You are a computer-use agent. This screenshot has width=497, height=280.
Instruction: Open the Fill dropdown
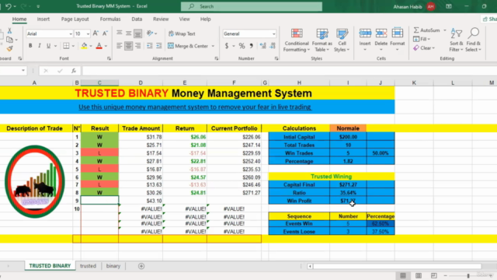(x=422, y=39)
